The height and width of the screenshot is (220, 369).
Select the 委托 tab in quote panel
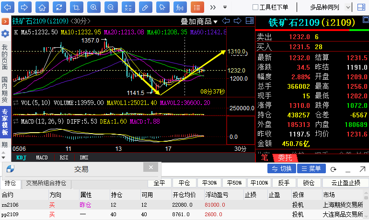[285, 157]
